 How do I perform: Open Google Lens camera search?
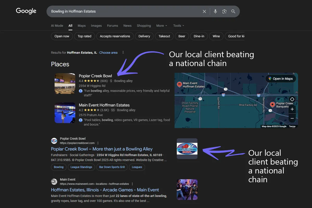click(x=224, y=11)
